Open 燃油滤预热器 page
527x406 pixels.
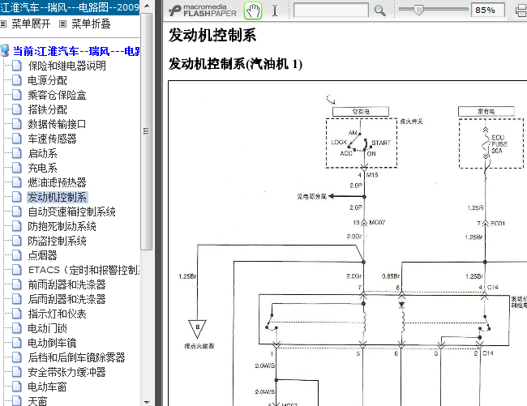point(57,182)
